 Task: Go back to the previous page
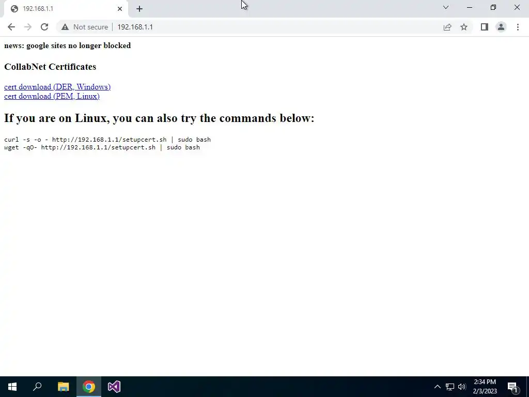[x=11, y=27]
